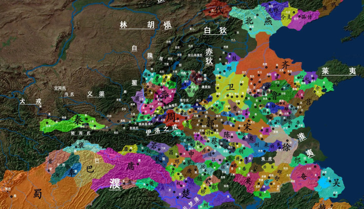Select the '令支' label in yellow region

[x=286, y=17]
